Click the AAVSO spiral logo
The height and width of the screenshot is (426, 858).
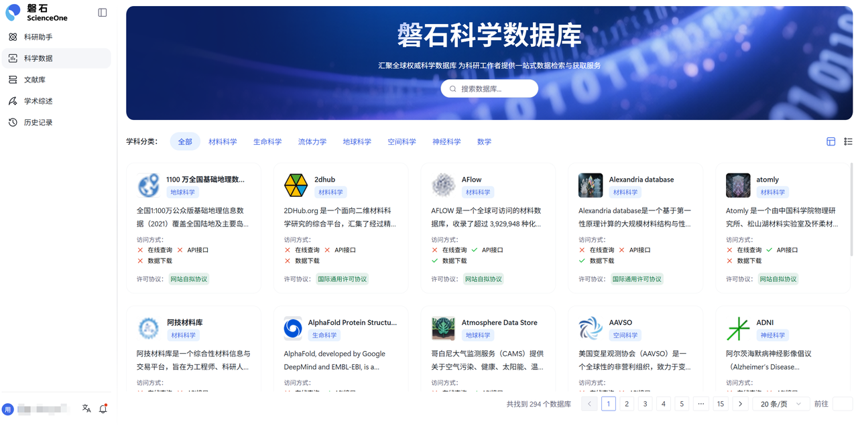pyautogui.click(x=591, y=328)
